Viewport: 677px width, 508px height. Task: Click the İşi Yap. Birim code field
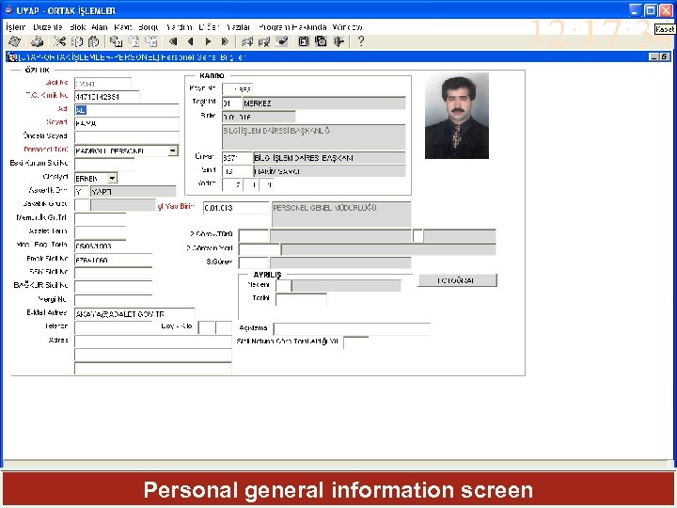tap(236, 208)
